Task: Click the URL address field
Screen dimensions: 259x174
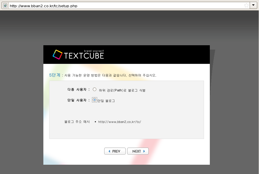Action: [126, 6]
